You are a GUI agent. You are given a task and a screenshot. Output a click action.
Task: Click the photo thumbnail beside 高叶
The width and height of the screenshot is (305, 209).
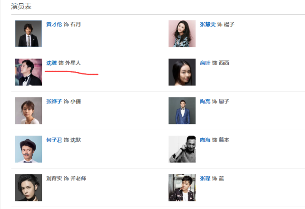click(182, 72)
